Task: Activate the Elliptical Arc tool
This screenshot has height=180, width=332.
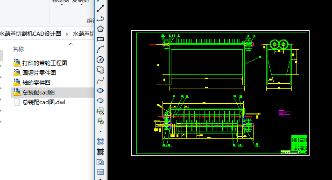Action: coord(100,100)
